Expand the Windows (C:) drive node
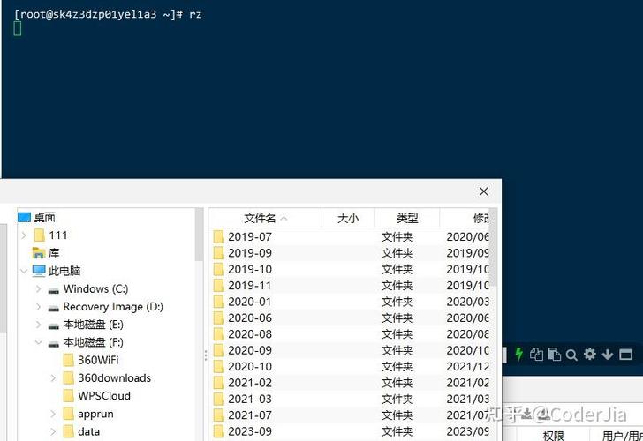The width and height of the screenshot is (643, 441). click(x=39, y=289)
